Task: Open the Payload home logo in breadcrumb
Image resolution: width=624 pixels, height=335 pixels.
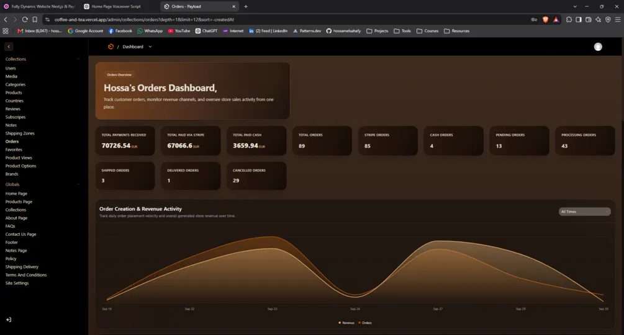Action: [x=111, y=47]
